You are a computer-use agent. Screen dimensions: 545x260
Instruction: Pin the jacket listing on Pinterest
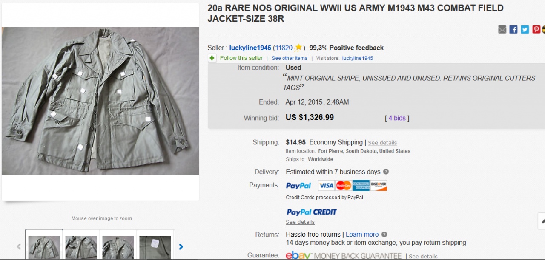click(536, 29)
